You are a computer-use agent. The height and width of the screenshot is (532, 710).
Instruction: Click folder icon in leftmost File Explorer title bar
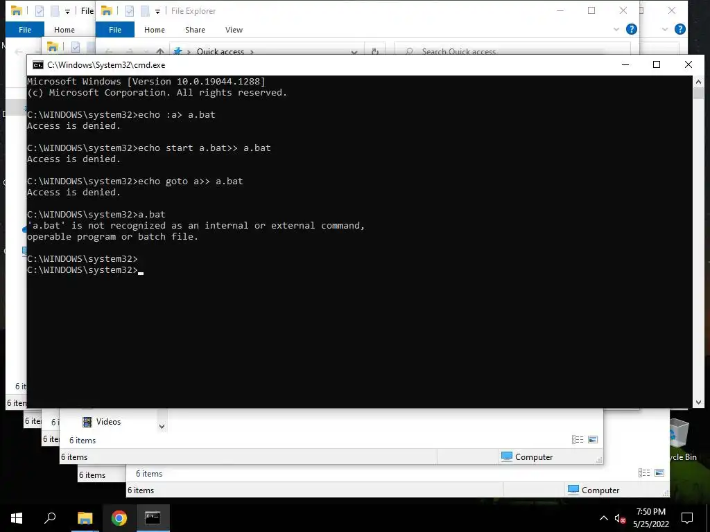pyautogui.click(x=17, y=10)
